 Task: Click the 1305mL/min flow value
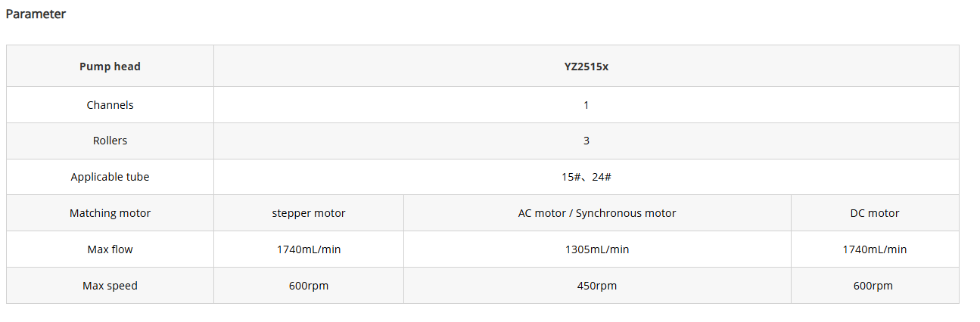598,249
